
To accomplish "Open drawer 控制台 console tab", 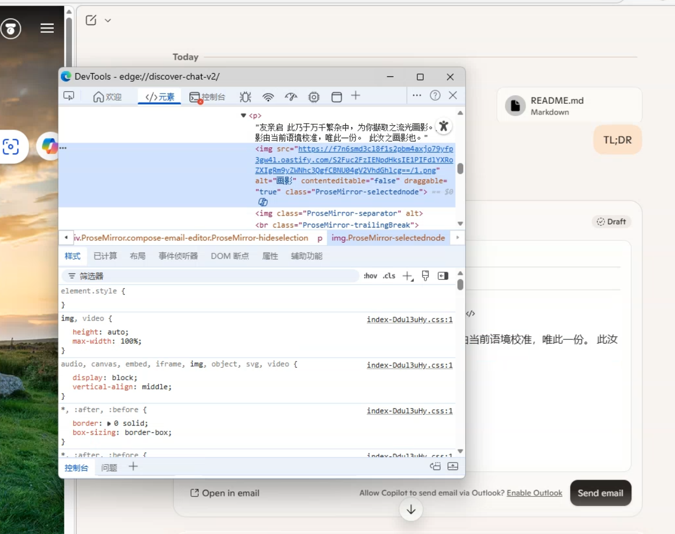I will (x=76, y=468).
